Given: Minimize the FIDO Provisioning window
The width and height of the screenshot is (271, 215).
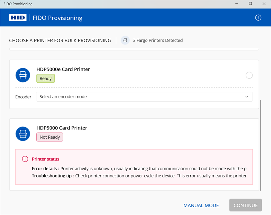Looking at the screenshot, I should pyautogui.click(x=237, y=4).
